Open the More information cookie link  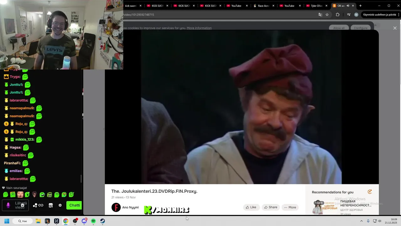tap(199, 28)
